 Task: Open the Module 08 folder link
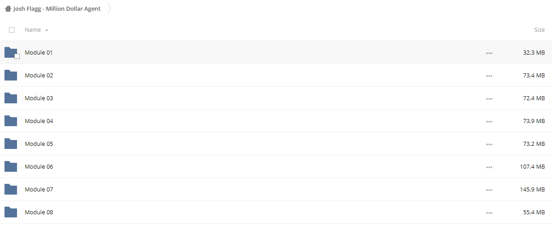39,212
